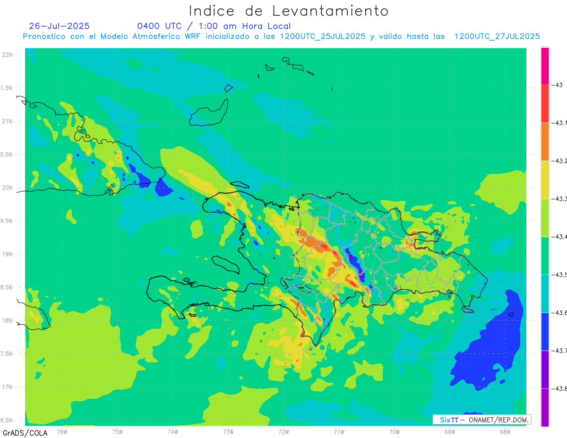This screenshot has height=438, width=567.
Task: Click the cyan legend swatch above -43.6
Action: (545, 293)
